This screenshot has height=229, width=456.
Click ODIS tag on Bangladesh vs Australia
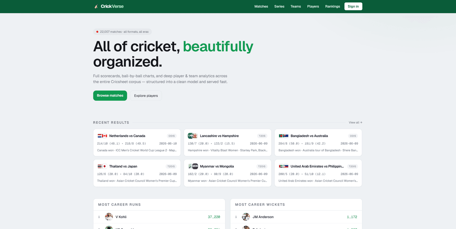pyautogui.click(x=353, y=136)
